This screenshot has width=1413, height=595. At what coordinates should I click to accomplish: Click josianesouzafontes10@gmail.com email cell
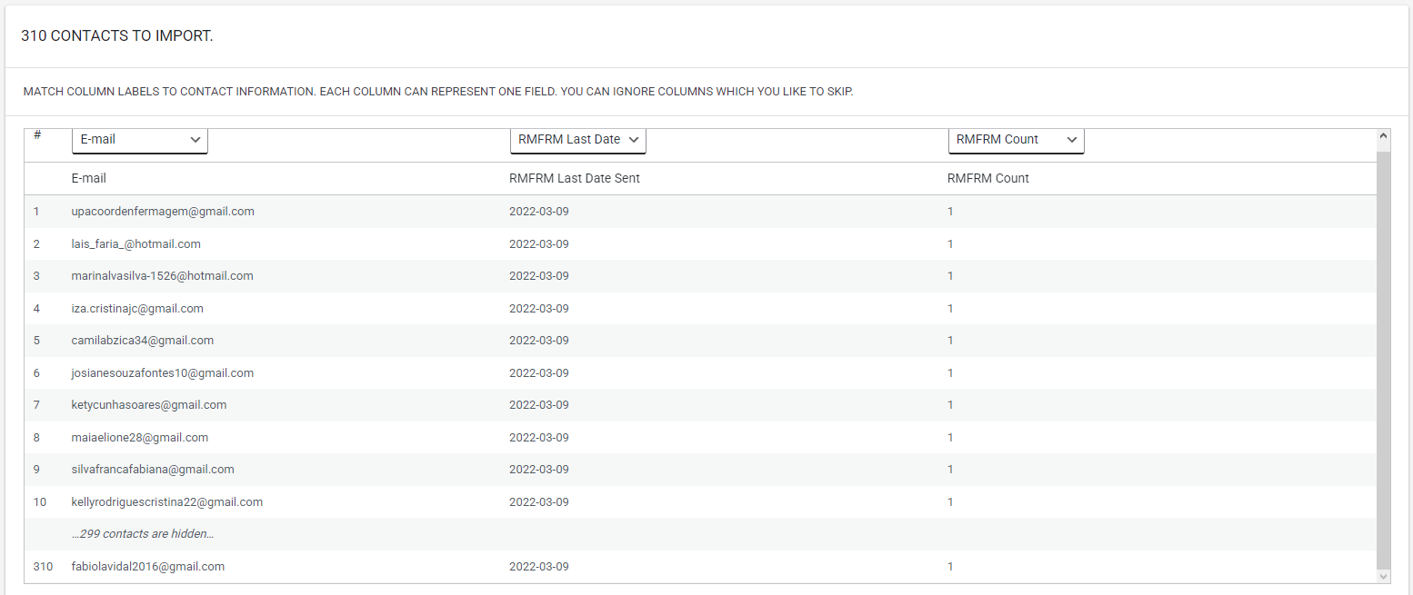[163, 373]
